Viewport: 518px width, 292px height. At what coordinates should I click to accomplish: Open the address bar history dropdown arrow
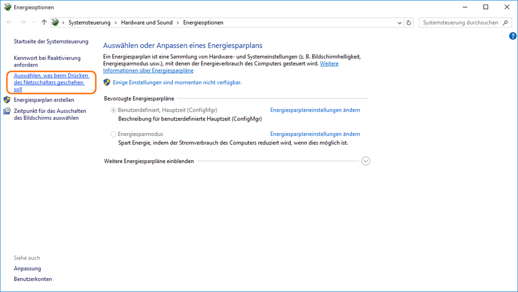pyautogui.click(x=399, y=22)
